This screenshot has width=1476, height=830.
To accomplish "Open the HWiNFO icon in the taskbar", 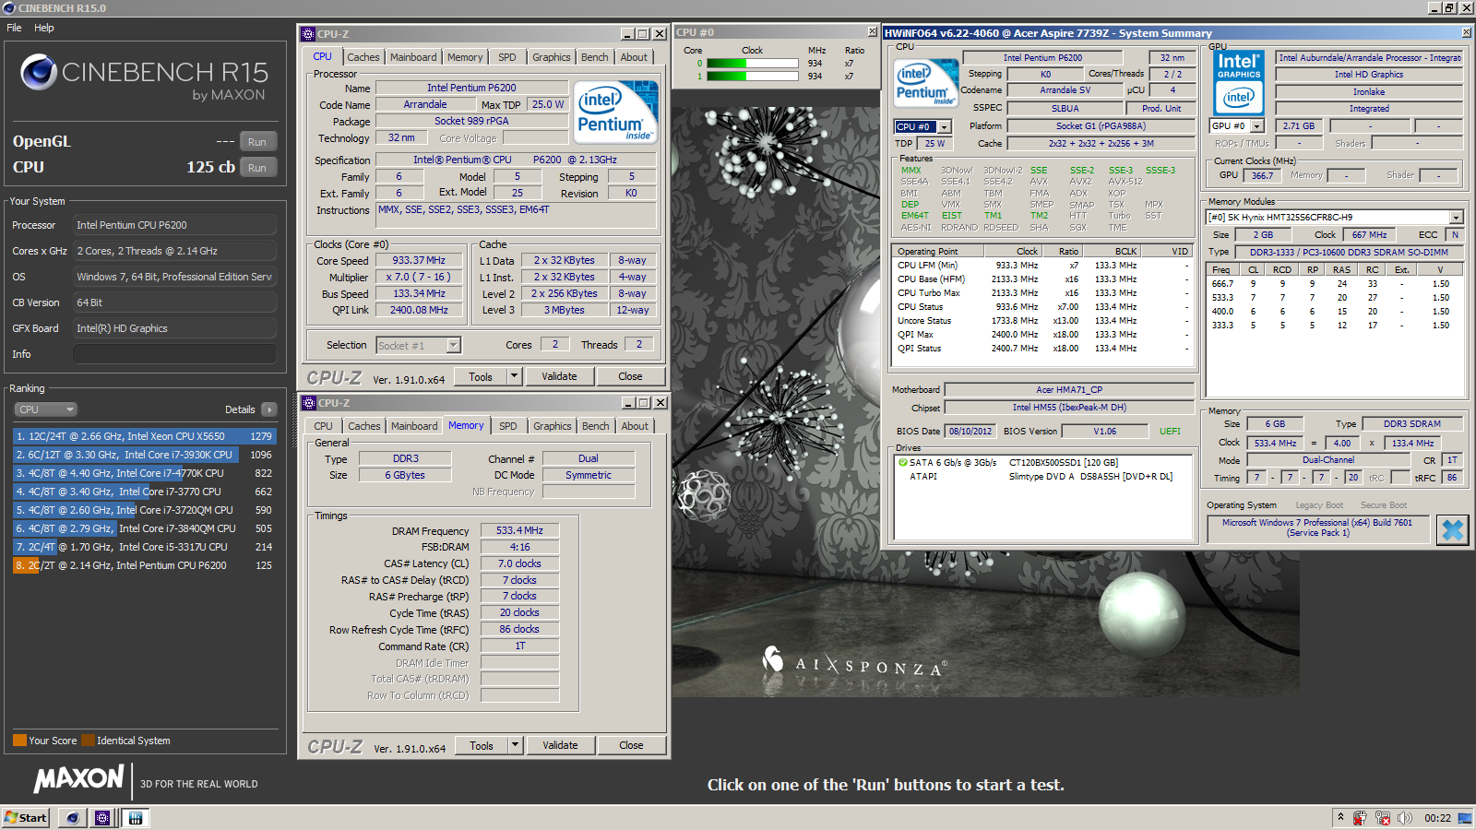I will click(136, 818).
